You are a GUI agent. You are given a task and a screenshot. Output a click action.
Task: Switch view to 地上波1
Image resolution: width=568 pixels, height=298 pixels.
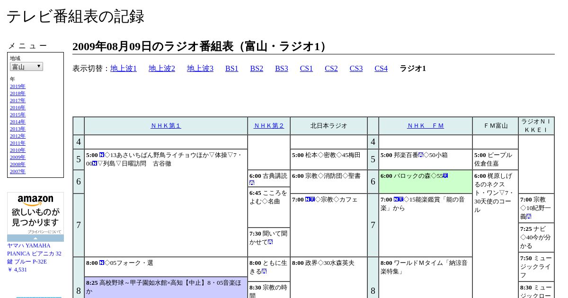tap(124, 69)
